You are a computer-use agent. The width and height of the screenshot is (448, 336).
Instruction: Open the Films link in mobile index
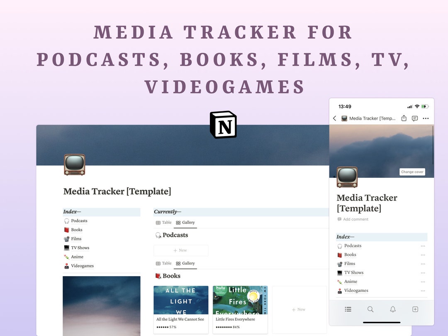(349, 264)
